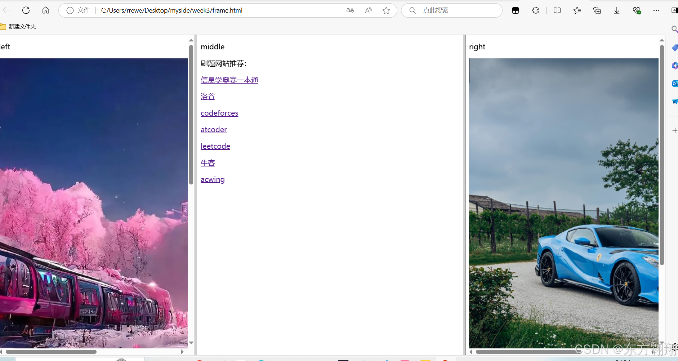The width and height of the screenshot is (678, 361).
Task: Open the sidebar Shopping tag icon
Action: tap(675, 48)
